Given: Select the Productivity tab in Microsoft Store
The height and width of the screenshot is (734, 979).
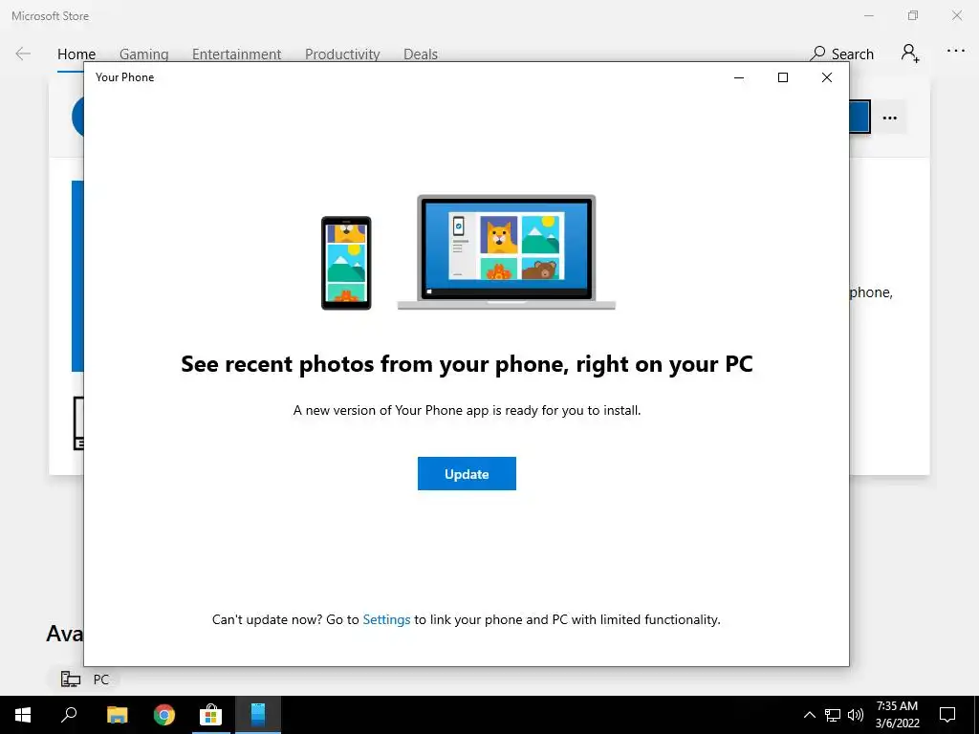Looking at the screenshot, I should [x=342, y=54].
